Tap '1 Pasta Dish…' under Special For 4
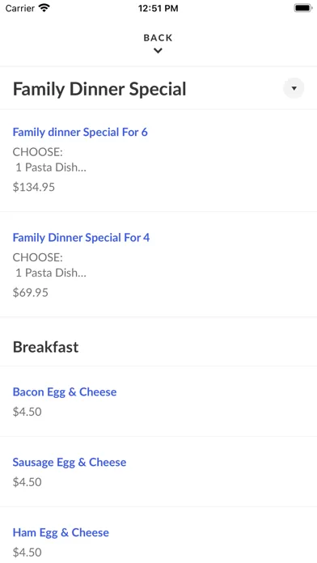The width and height of the screenshot is (317, 563). (x=51, y=273)
